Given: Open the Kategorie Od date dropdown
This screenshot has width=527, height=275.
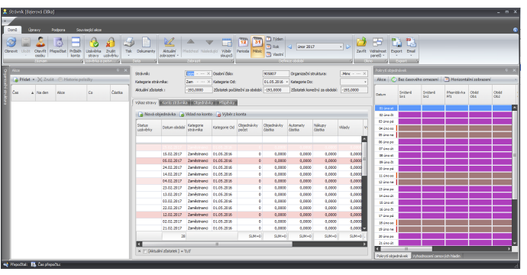Looking at the screenshot, I should pyautogui.click(x=286, y=82).
